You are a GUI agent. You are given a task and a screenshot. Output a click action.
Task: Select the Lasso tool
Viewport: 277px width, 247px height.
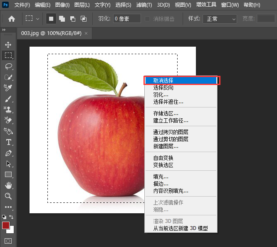[8, 66]
